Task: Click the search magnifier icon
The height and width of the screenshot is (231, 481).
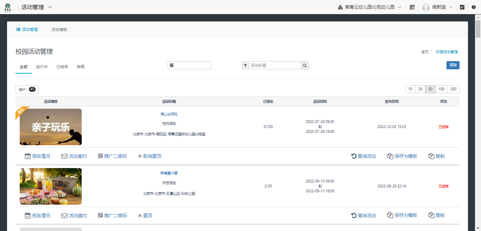Action: pyautogui.click(x=305, y=65)
